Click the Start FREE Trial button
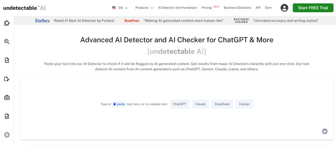Image resolution: width=336 pixels, height=146 pixels. (x=313, y=8)
